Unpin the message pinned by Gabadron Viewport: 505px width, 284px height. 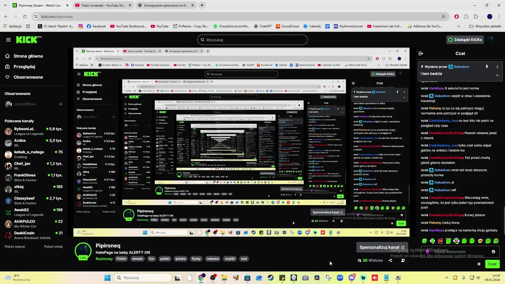(x=486, y=67)
